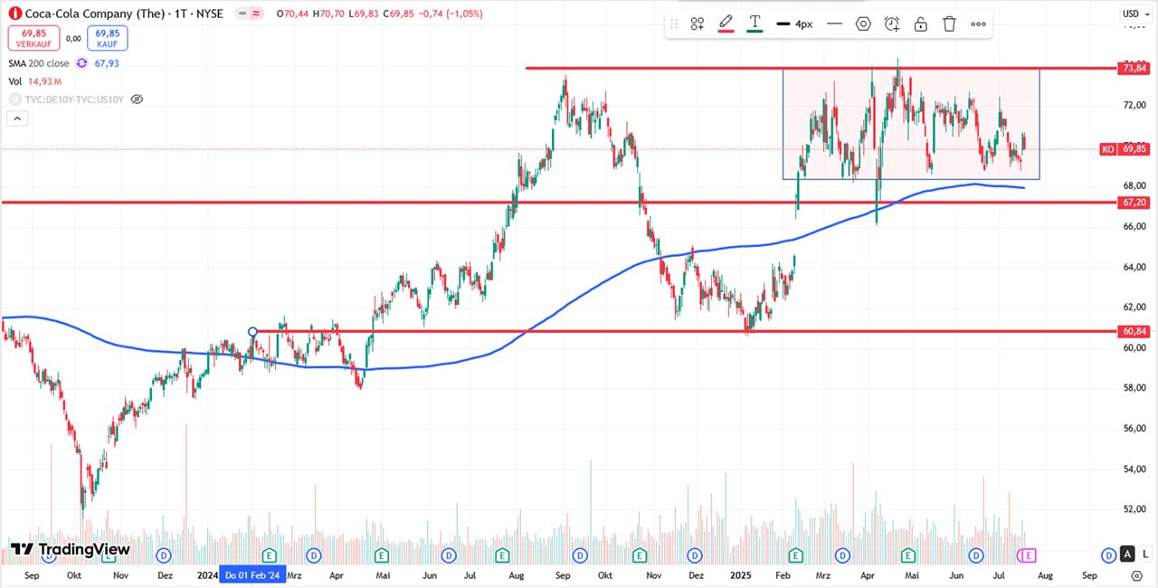Delete drawing with trash icon
Image resolution: width=1158 pixels, height=588 pixels.
point(949,24)
